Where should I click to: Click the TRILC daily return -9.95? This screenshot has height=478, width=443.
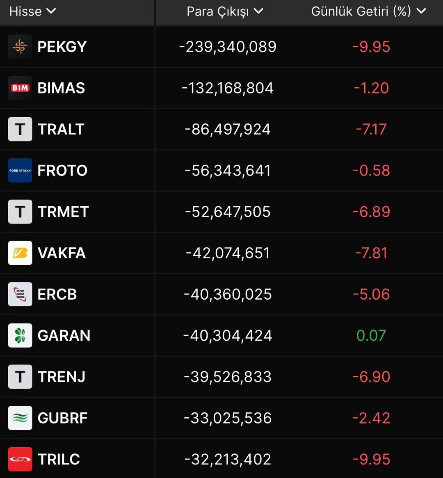(x=371, y=459)
